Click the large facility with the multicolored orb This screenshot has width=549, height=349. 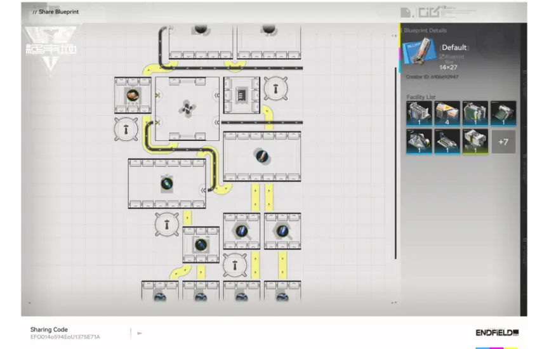pos(167,183)
